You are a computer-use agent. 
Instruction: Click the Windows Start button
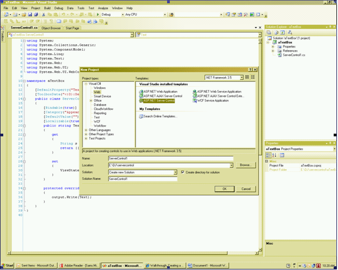tap(7, 266)
